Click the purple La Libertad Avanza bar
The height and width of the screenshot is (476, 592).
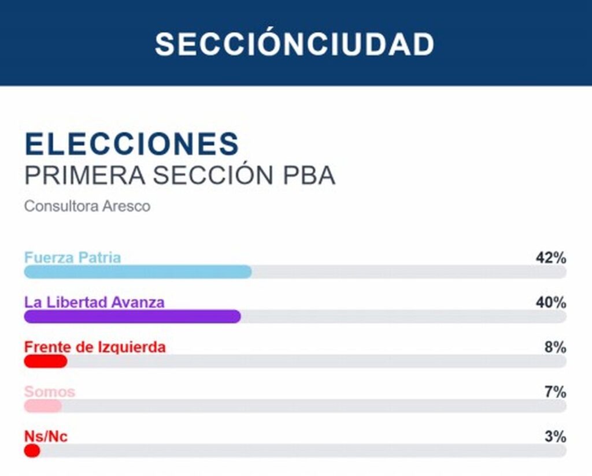[132, 317]
